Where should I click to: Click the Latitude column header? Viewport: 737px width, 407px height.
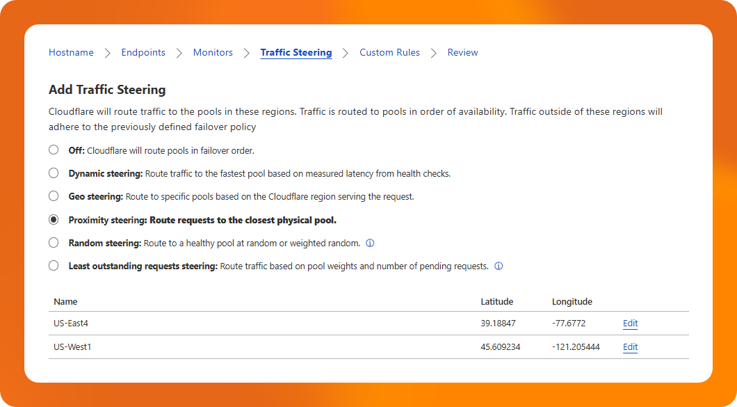497,302
